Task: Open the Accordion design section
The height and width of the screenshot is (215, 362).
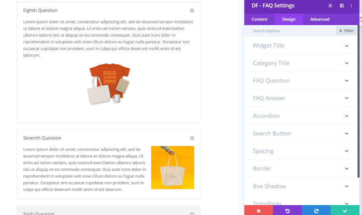Action: pyautogui.click(x=301, y=116)
